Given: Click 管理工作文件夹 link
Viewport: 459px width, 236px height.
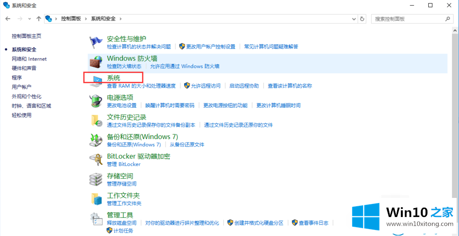Looking at the screenshot, I should [124, 203].
